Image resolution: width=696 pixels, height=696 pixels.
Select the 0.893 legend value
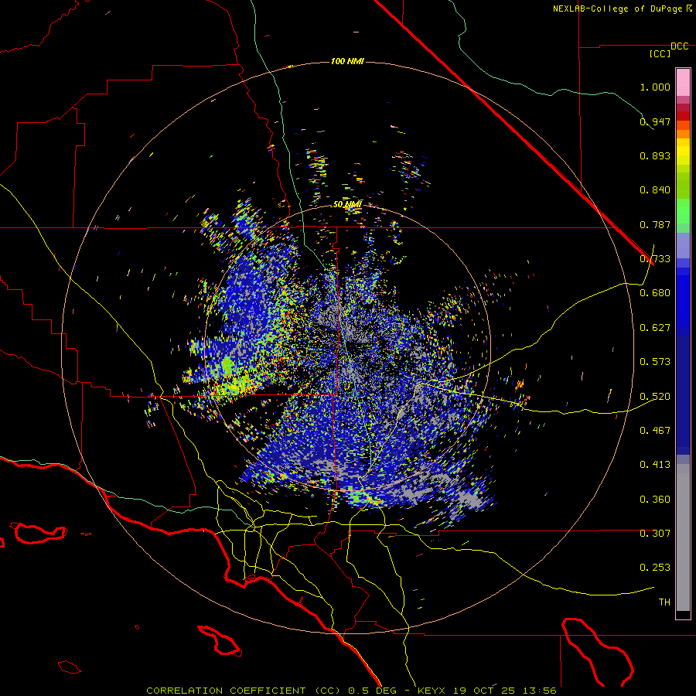[x=655, y=155]
